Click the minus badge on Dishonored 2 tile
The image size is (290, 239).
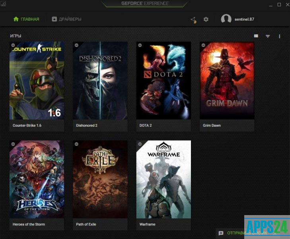(76, 45)
